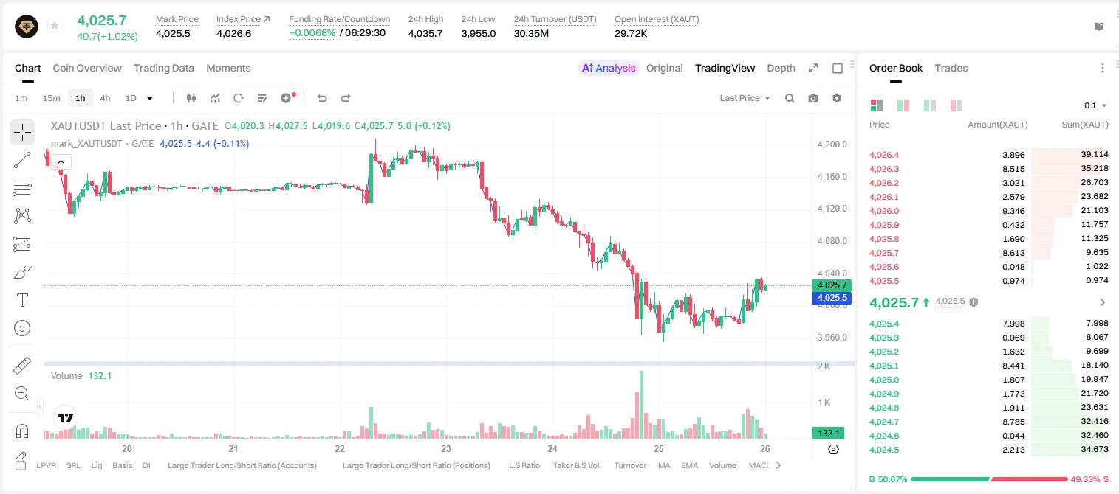Click the 4,026.0 ask price row
Screen dimensions: 1119x494
coord(989,211)
